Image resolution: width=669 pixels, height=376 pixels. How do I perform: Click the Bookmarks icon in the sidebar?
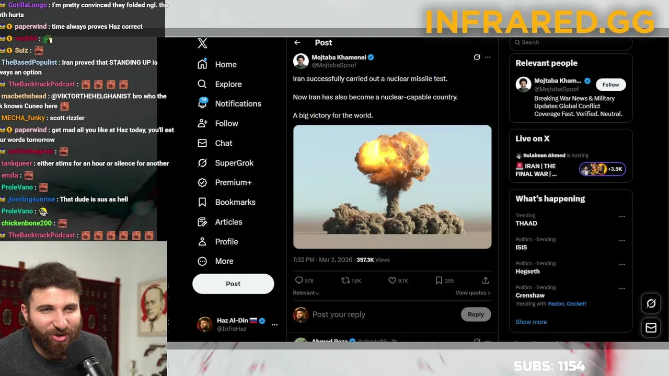point(202,202)
